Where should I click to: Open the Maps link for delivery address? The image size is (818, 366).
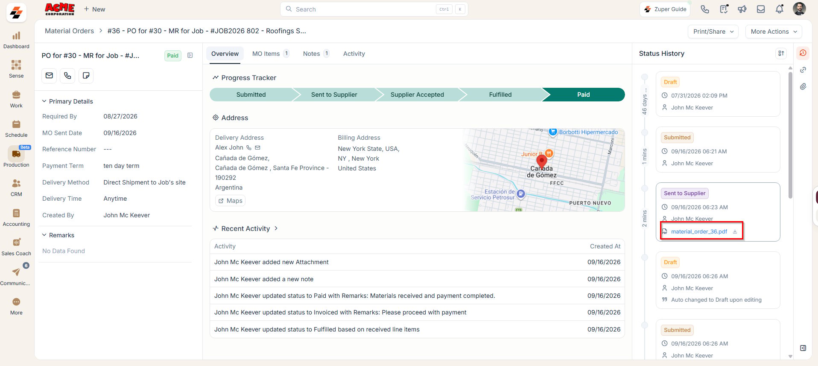pyautogui.click(x=230, y=201)
